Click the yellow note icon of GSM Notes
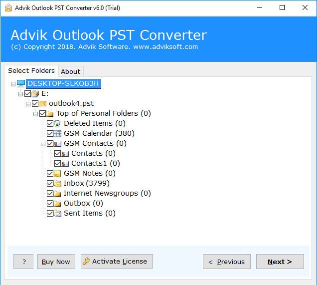 pyautogui.click(x=57, y=174)
